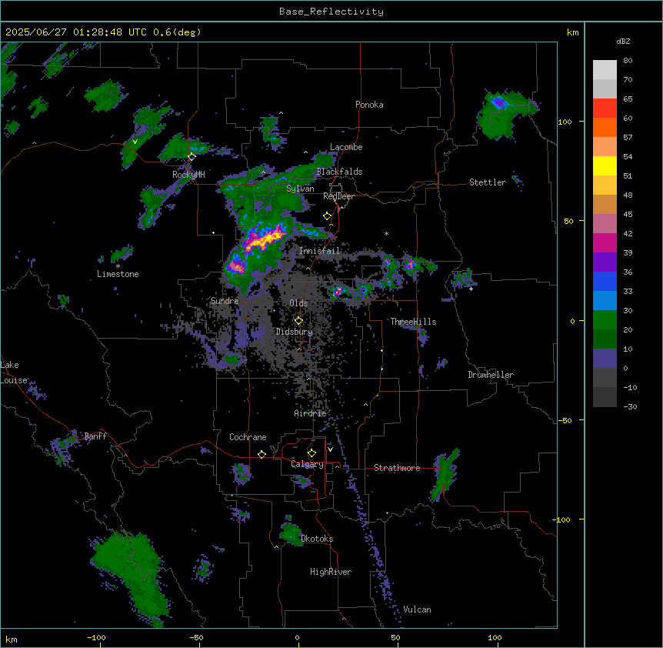663x648 pixels.
Task: Click the Sylvan label
Action: click(x=300, y=189)
